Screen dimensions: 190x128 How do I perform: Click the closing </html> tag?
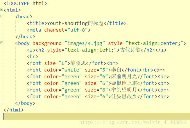click(x=14, y=110)
